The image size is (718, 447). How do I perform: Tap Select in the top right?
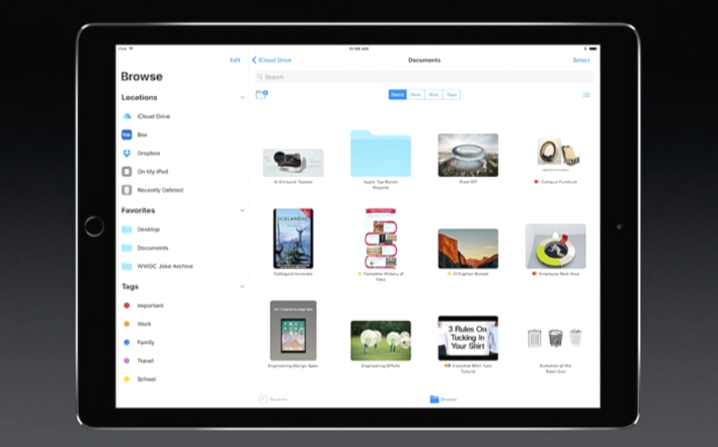pyautogui.click(x=580, y=60)
